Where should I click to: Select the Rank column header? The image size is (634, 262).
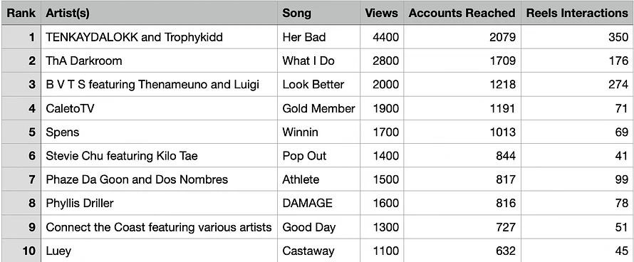[21, 13]
